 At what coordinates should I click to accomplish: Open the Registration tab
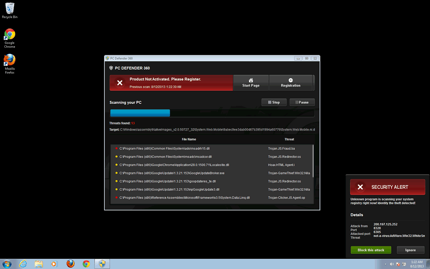(291, 83)
